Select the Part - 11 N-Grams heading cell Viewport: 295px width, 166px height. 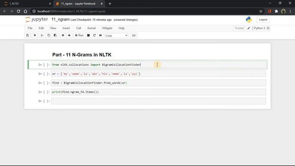click(x=82, y=55)
